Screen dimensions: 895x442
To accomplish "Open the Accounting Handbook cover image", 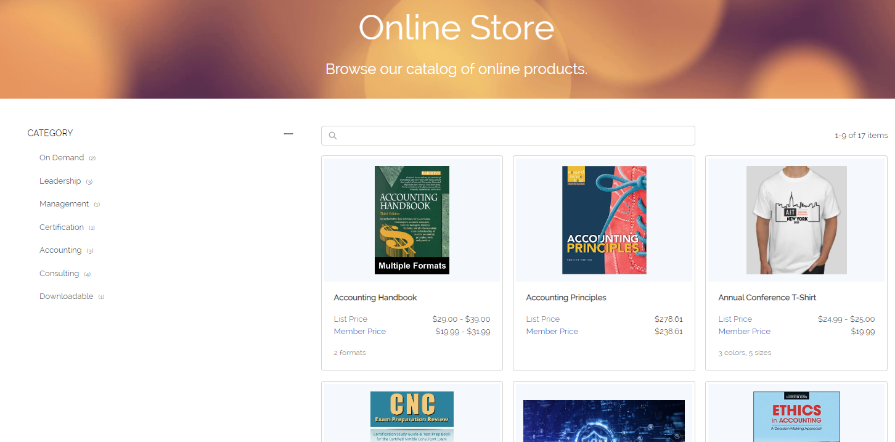I will (412, 220).
